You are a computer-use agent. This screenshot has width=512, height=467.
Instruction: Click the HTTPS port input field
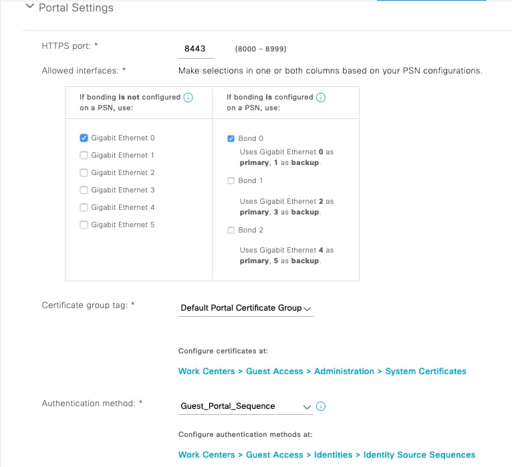195,49
